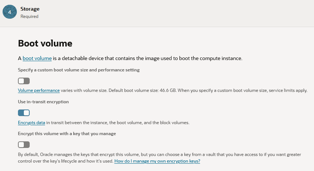Disable the in-transit encryption toggle
The height and width of the screenshot is (171, 314).
[x=24, y=113]
